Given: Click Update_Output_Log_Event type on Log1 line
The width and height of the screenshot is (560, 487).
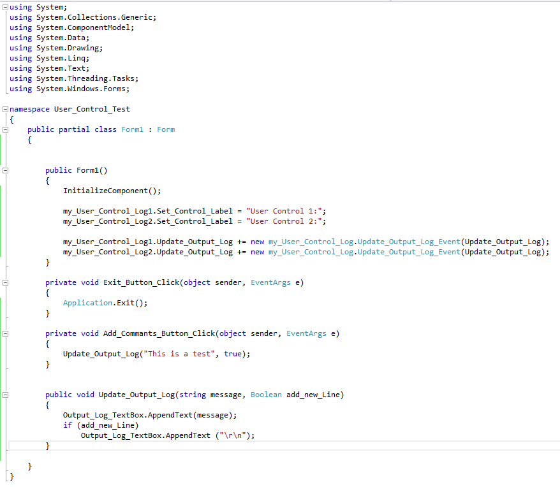Looking at the screenshot, I should coord(409,242).
